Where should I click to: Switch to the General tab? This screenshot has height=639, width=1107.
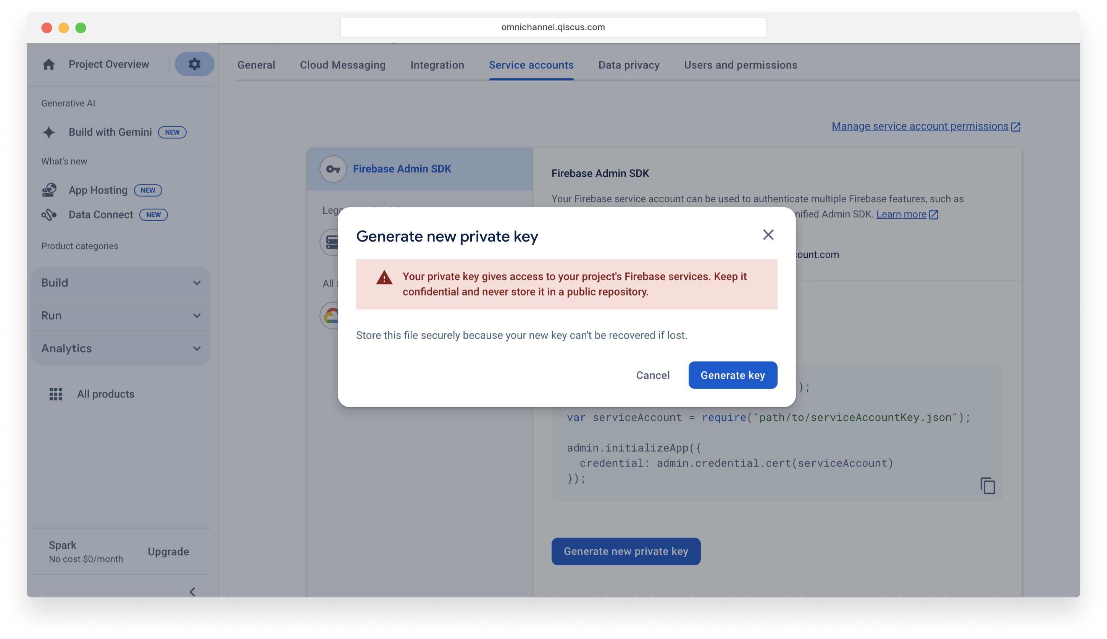[256, 65]
